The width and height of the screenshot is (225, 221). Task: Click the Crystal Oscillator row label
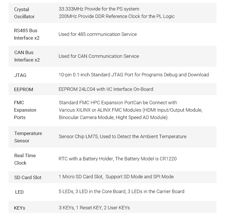[24, 13]
